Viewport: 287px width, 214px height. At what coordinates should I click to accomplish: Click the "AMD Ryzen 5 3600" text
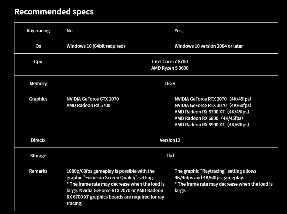[170, 68]
